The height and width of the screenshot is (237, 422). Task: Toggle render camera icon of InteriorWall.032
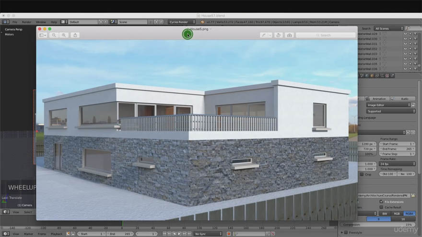tap(415, 49)
